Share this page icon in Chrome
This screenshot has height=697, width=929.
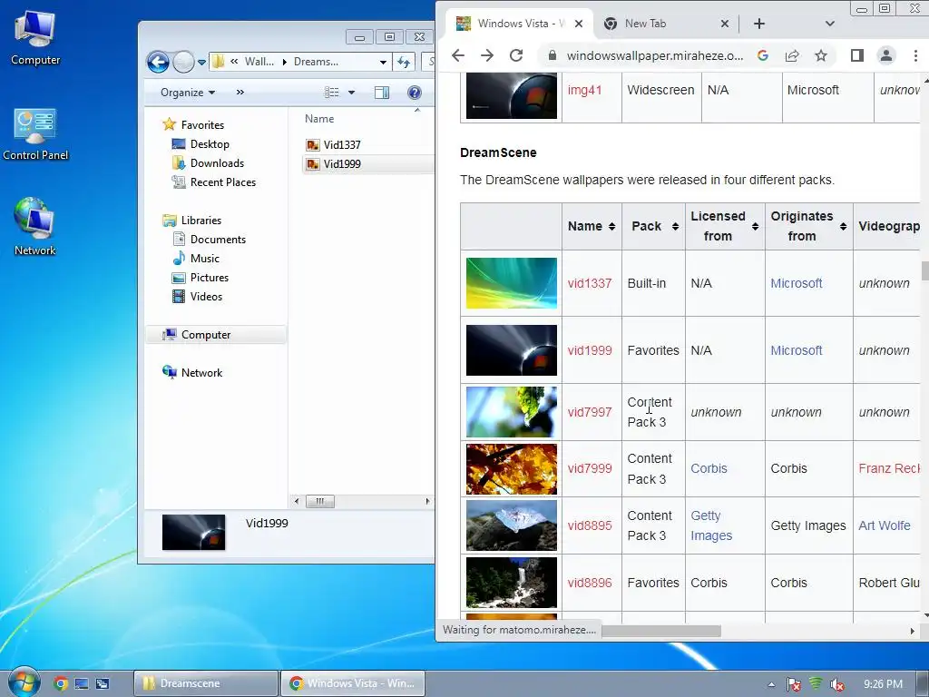click(791, 55)
